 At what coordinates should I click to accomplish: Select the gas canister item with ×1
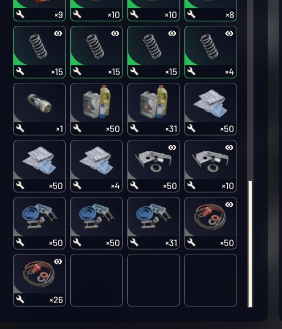click(x=40, y=109)
